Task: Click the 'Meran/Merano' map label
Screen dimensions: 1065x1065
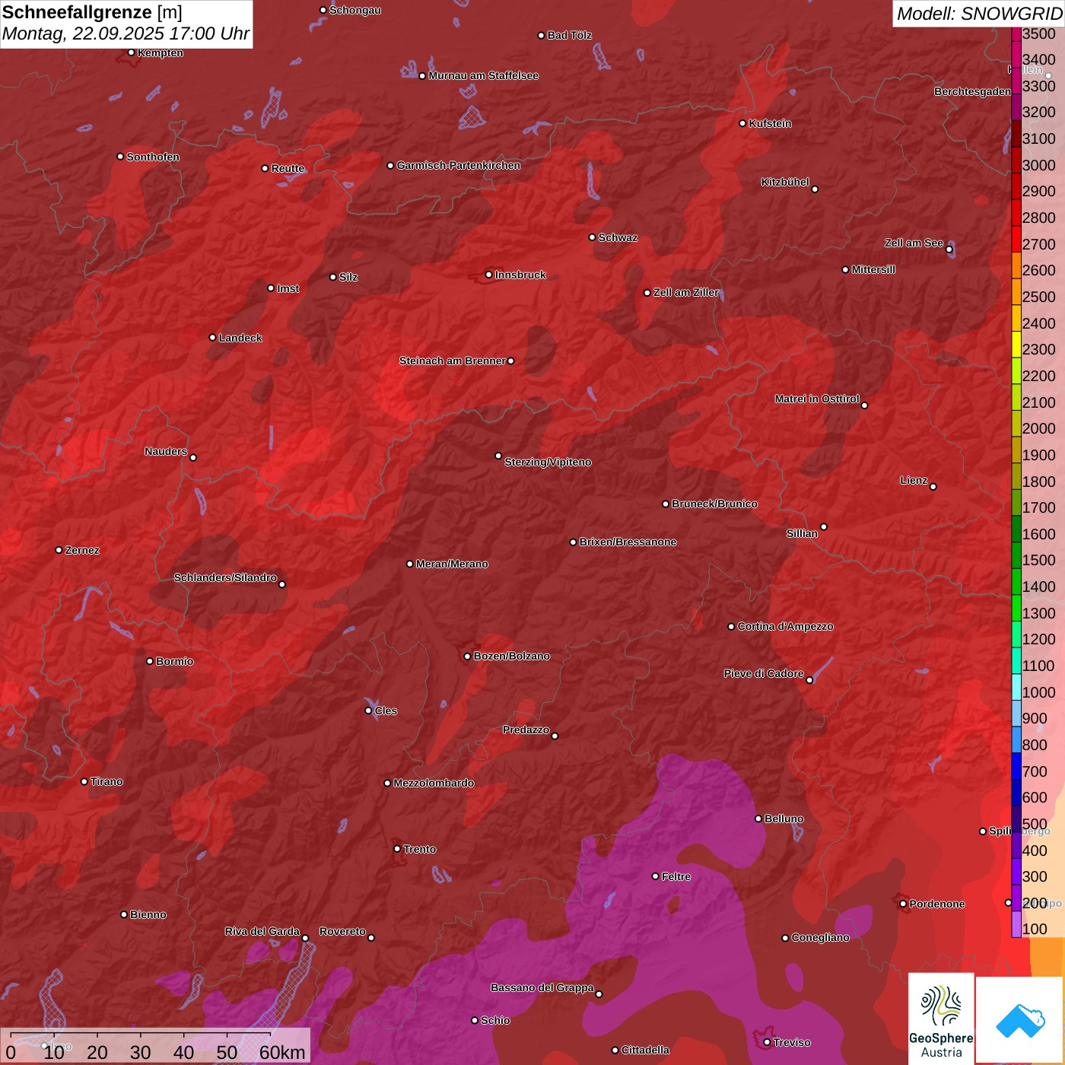Action: click(x=452, y=564)
